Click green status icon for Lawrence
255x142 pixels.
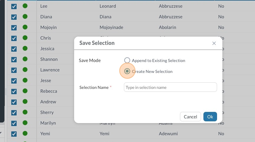(25, 70)
